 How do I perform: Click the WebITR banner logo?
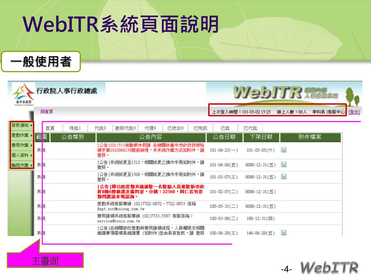286,92
